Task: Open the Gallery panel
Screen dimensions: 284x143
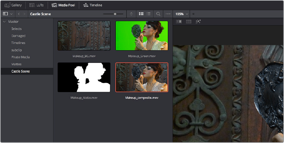Action: (x=13, y=5)
